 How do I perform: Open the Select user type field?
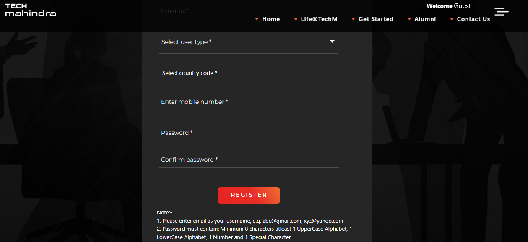(248, 42)
